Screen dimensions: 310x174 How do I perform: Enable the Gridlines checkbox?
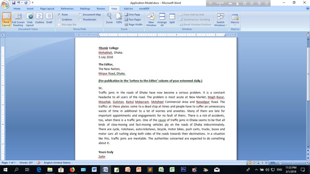pyautogui.click(x=59, y=20)
